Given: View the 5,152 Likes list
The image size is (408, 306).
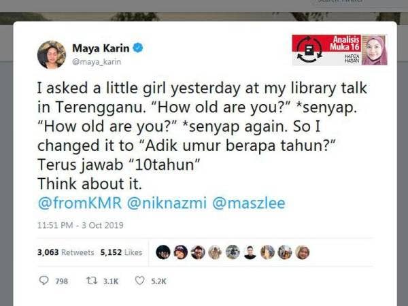Looking at the screenshot, I should (121, 252).
